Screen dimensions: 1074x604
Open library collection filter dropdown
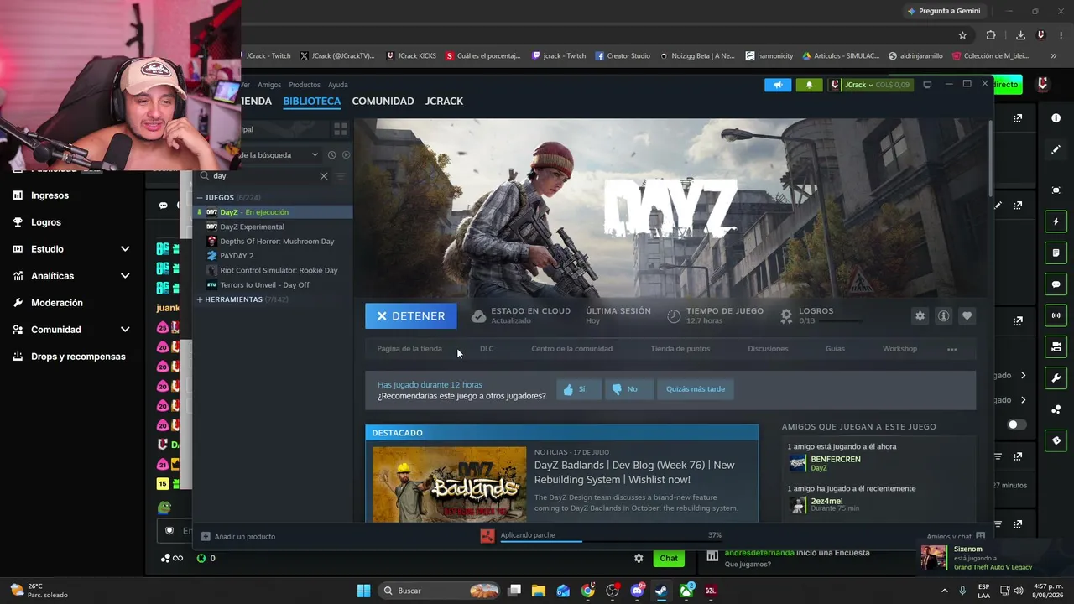click(315, 155)
